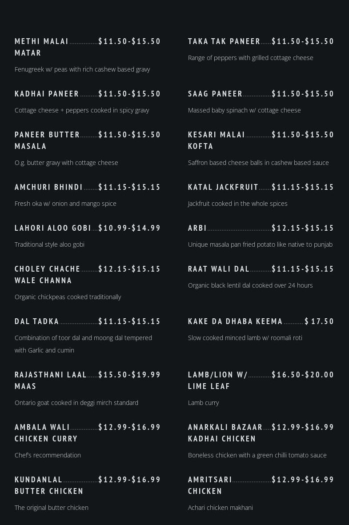Viewport: 349px width, 525px height.
Task: Select the Saag Paneer menu item
Action: click(215, 94)
